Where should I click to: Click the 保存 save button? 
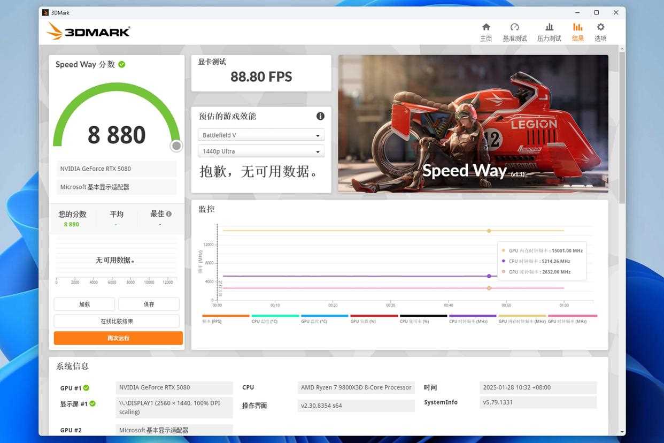point(149,304)
